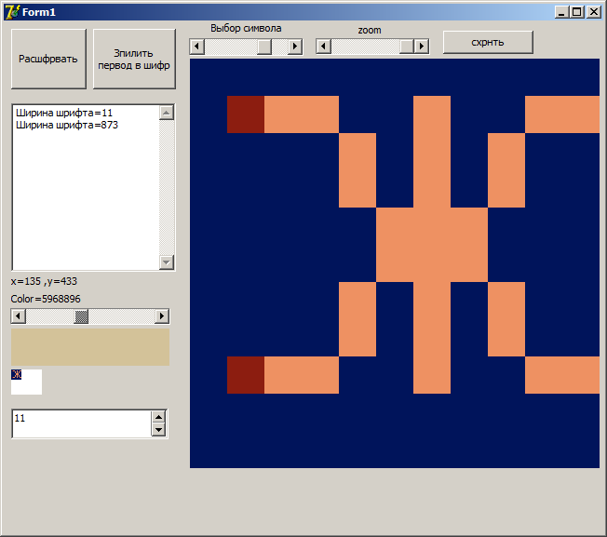Click left arrow of Color scrollbar
The height and width of the screenshot is (537, 607).
tap(18, 316)
